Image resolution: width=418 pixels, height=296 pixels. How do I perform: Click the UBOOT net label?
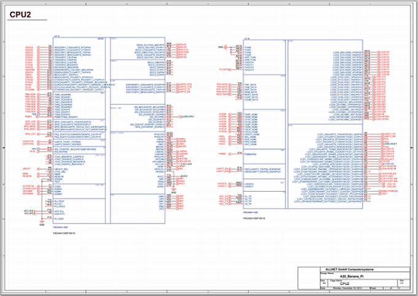[x=26, y=168]
